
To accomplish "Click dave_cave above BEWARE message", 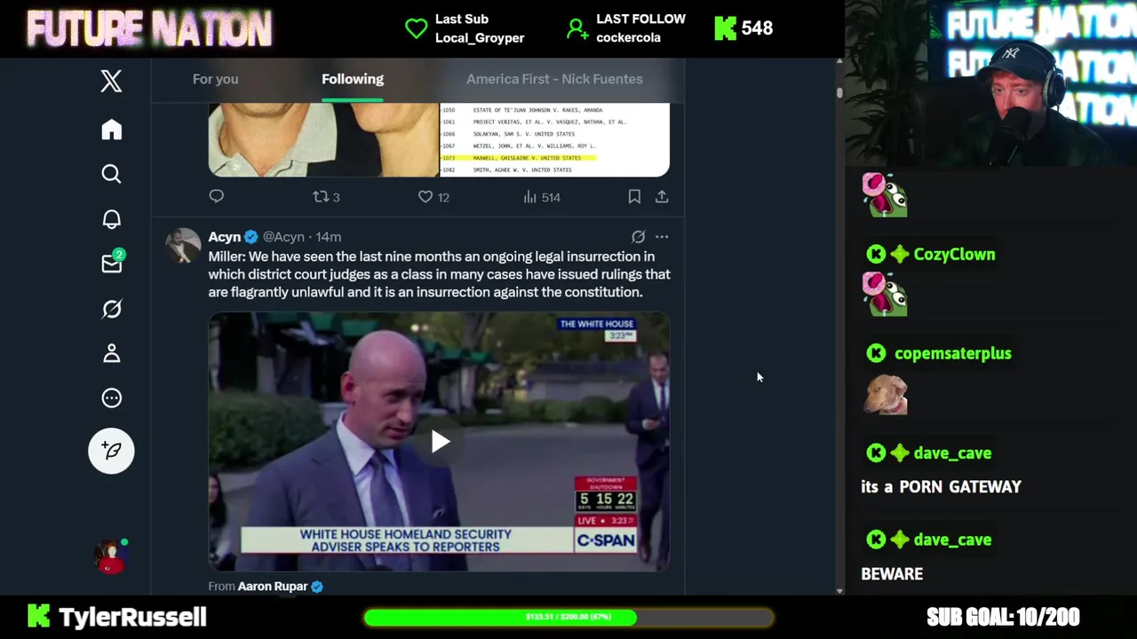I will (x=952, y=540).
